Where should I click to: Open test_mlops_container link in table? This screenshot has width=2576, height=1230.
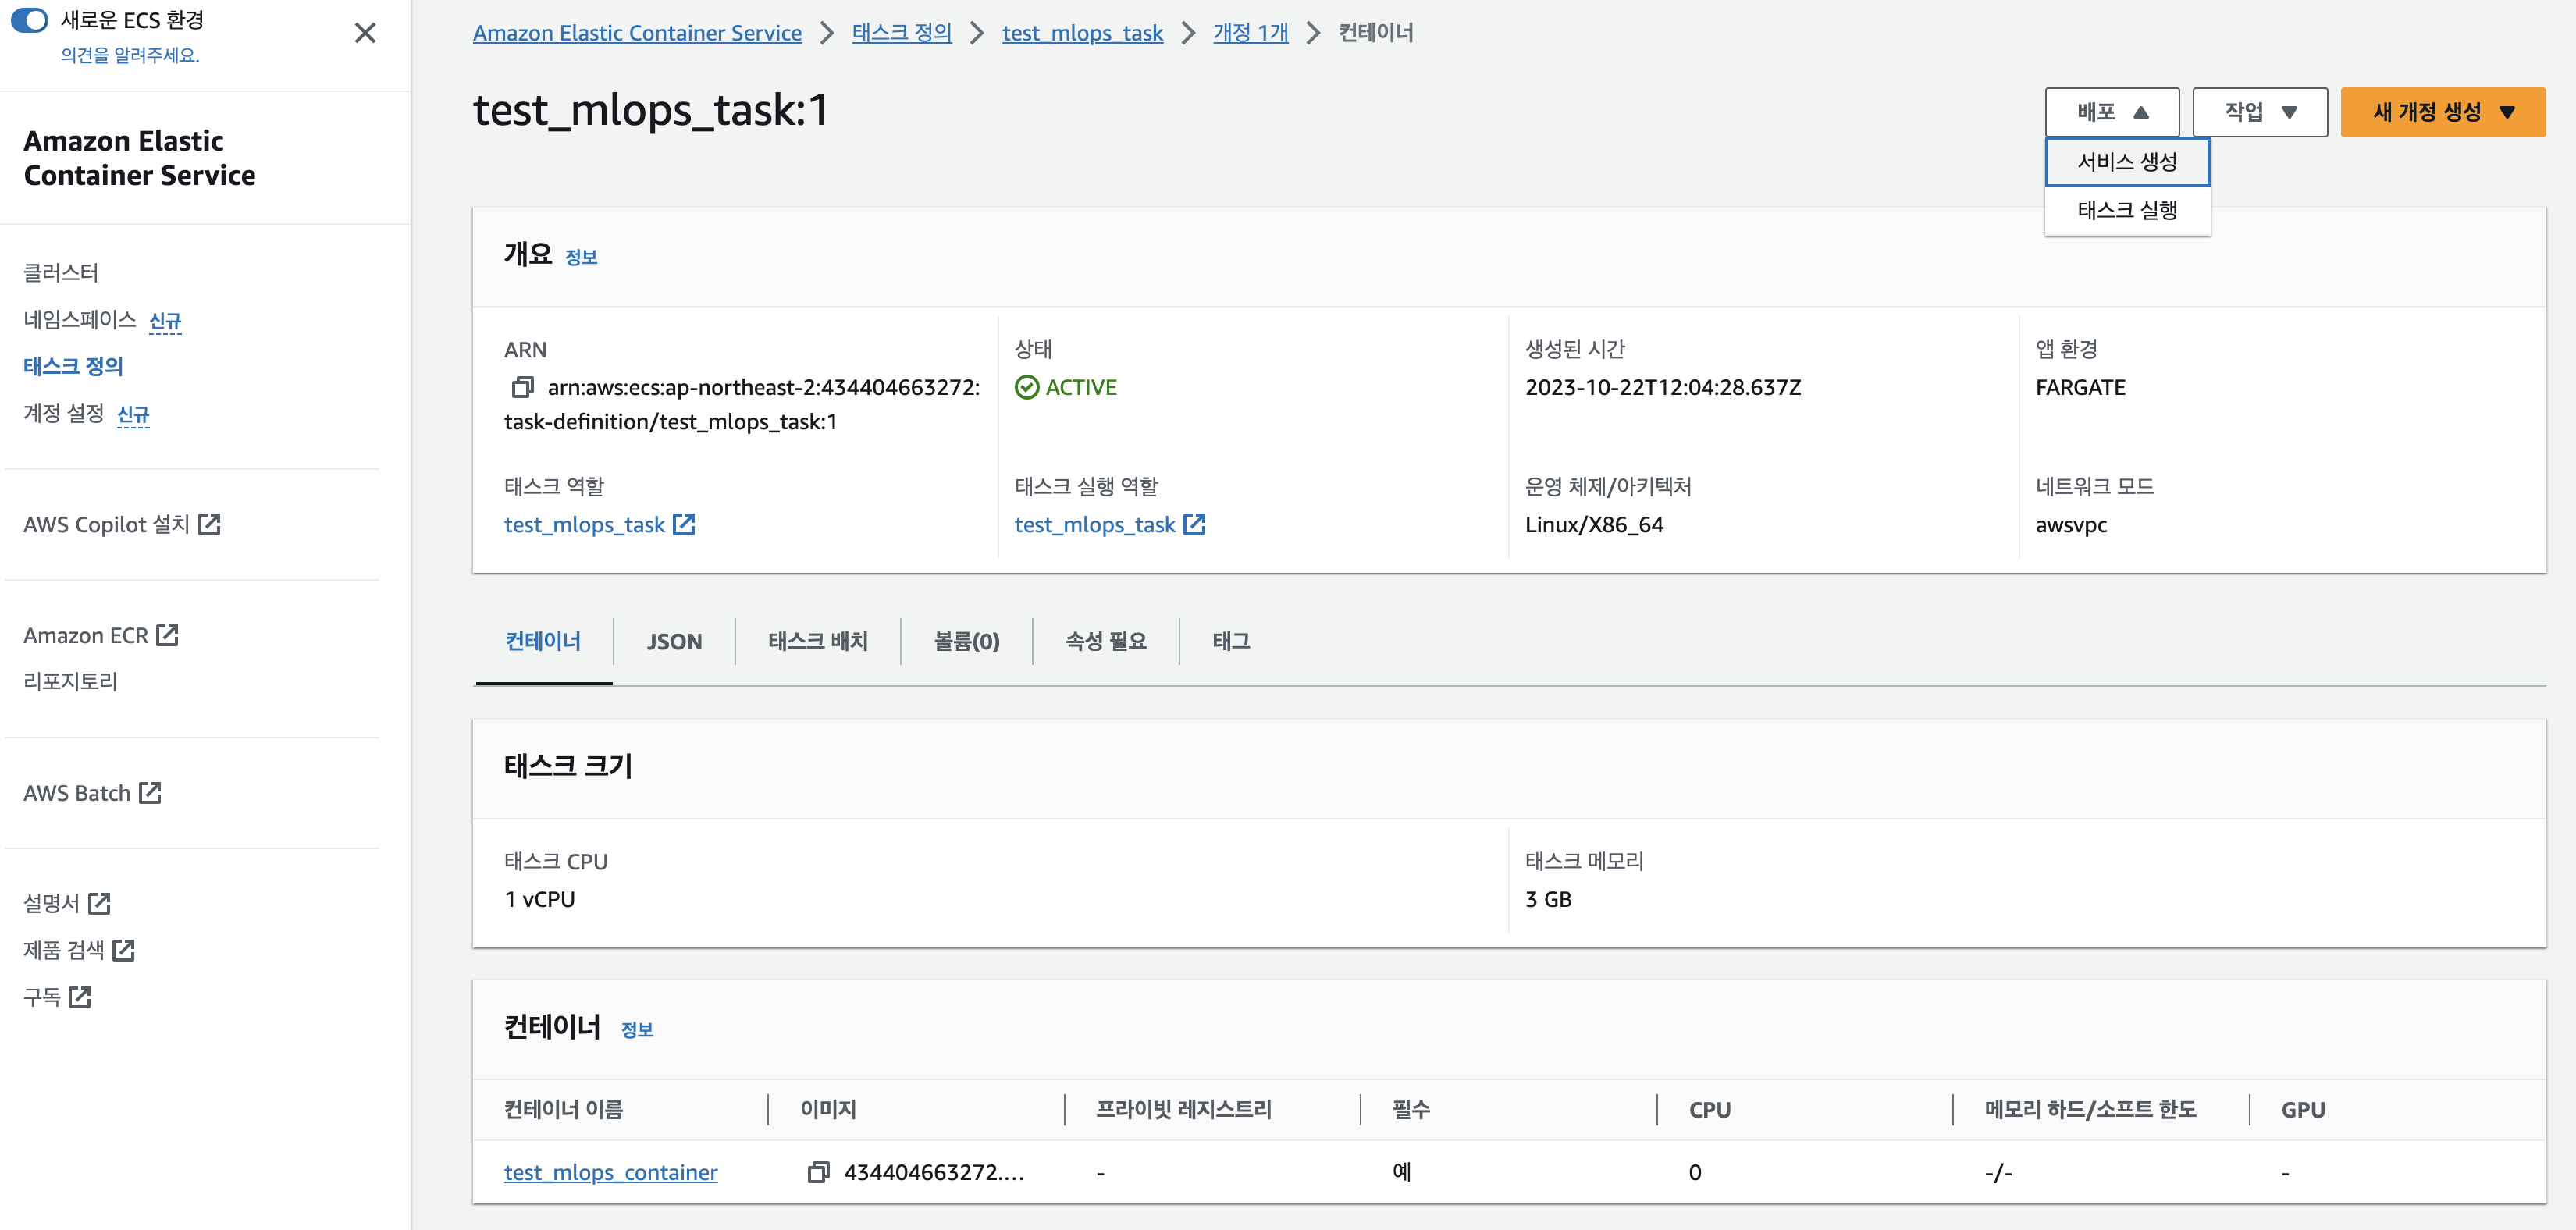pos(610,1172)
